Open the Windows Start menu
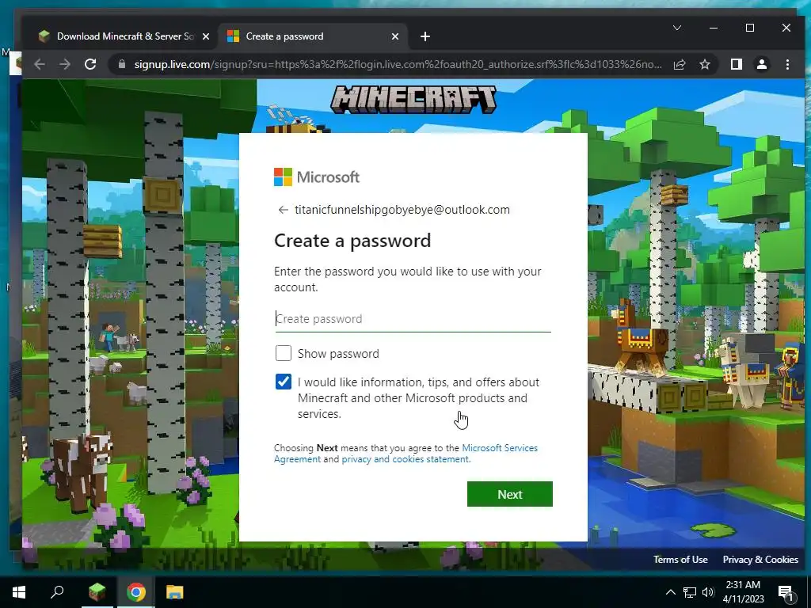Screen dimensions: 811x608 (19, 592)
